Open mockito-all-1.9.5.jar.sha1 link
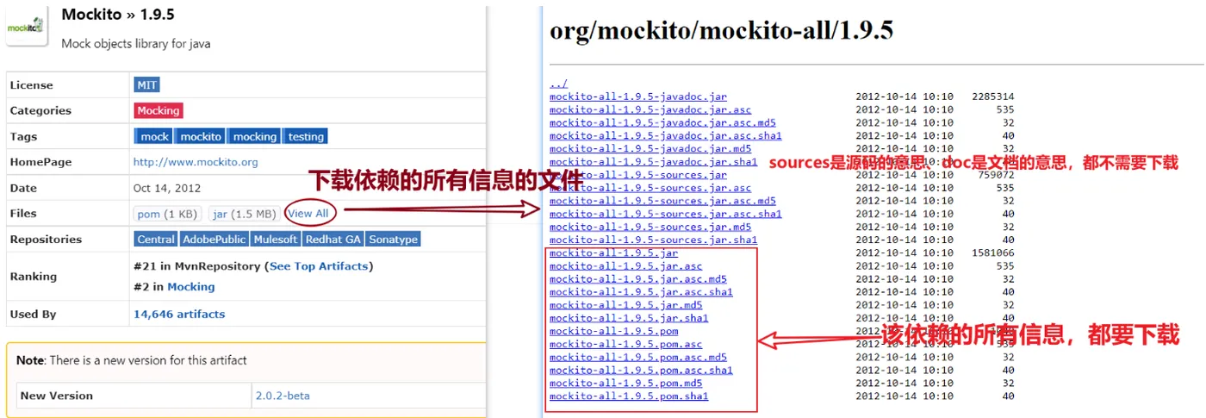 (629, 318)
